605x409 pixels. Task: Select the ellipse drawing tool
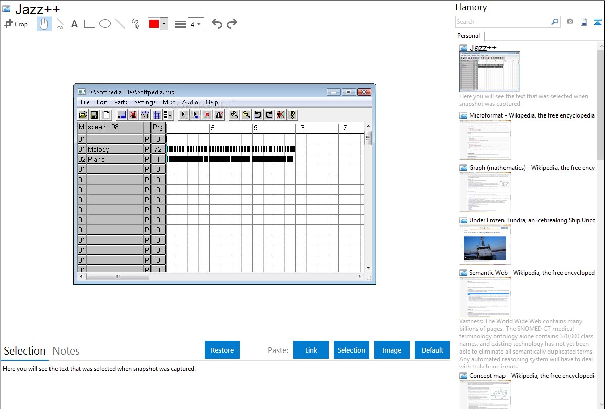105,24
